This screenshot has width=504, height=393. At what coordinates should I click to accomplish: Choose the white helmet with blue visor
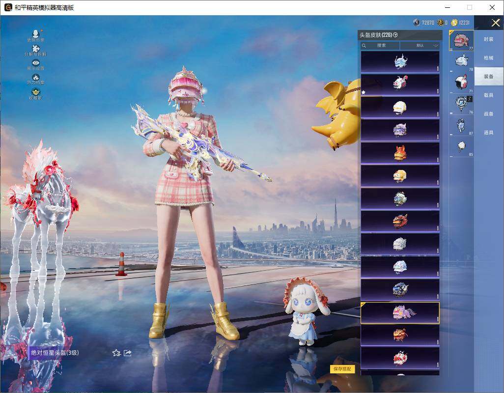400,267
